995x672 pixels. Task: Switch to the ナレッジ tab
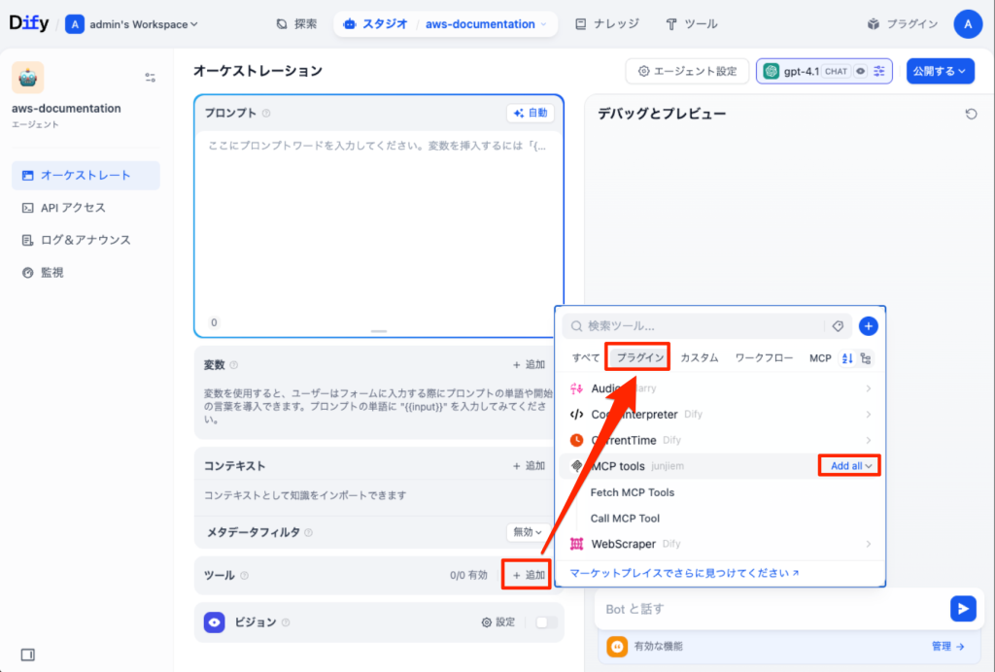click(x=607, y=24)
